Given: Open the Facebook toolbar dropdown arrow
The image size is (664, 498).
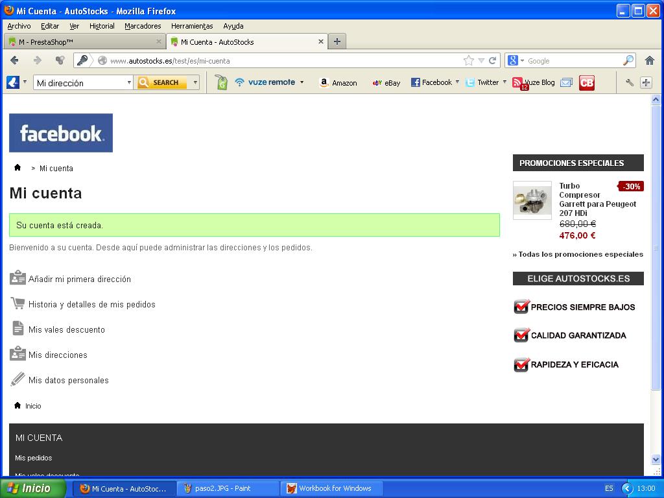Looking at the screenshot, I should point(457,82).
